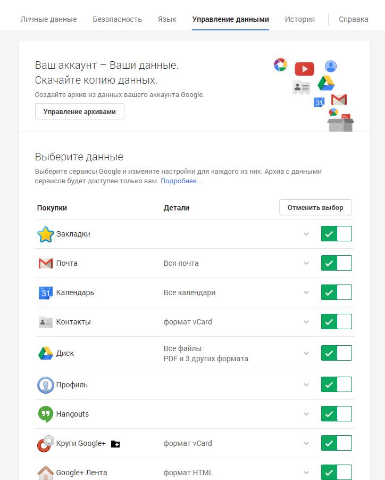The width and height of the screenshot is (385, 480).
Task: Expand the Hangouts row chevron
Action: point(306,414)
